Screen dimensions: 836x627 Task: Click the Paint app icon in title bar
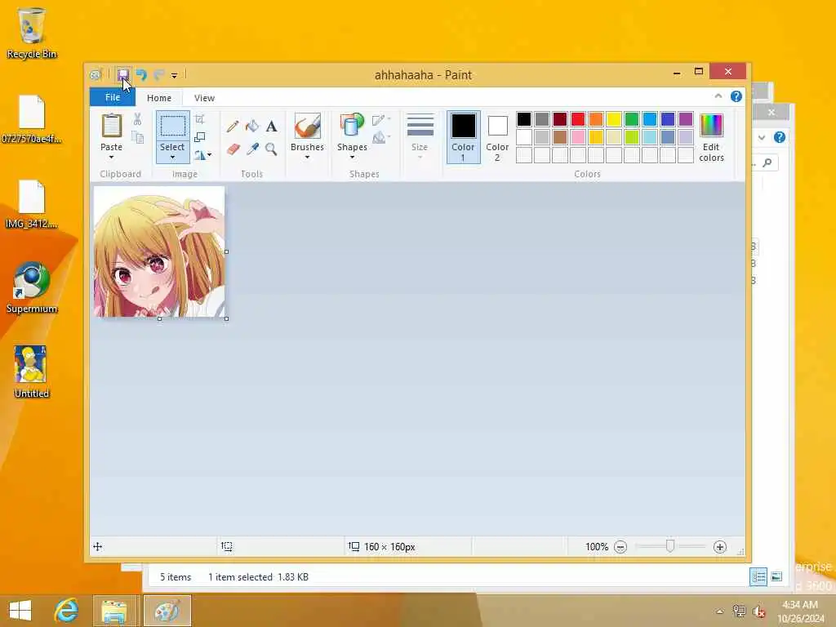[x=96, y=74]
